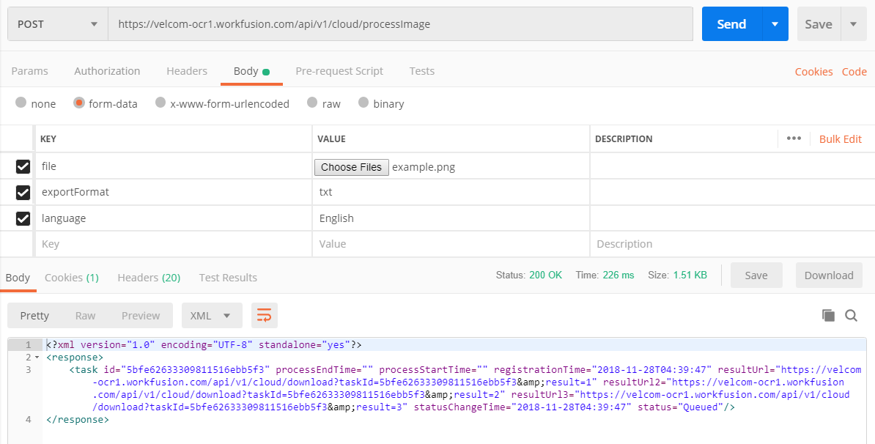Click the empty Key input field

174,244
